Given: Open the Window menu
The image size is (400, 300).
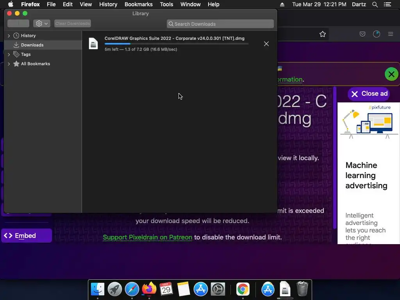Looking at the screenshot, I should coord(191,4).
